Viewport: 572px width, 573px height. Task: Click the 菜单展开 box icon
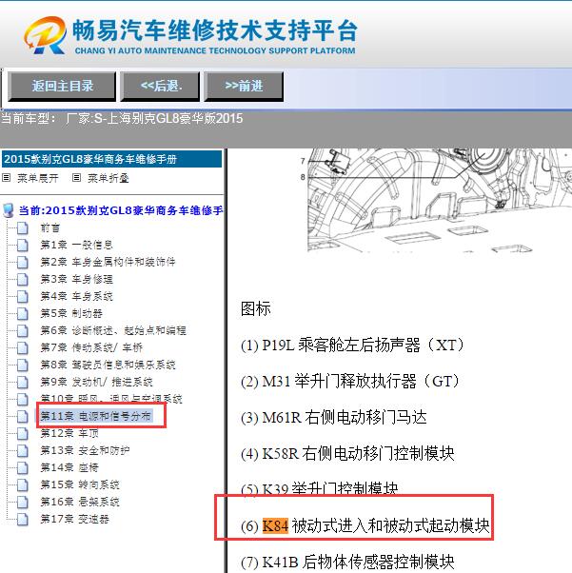pos(7,178)
